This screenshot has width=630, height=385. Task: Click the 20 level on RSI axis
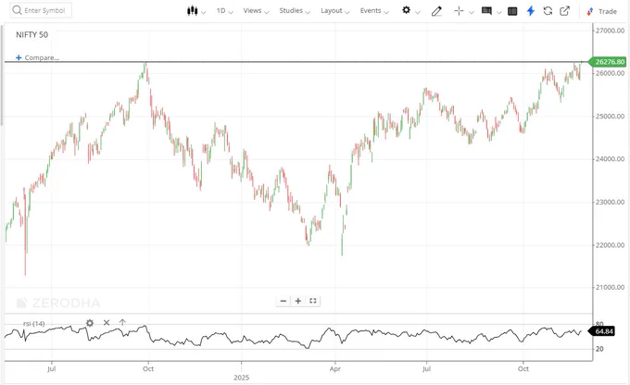599,349
